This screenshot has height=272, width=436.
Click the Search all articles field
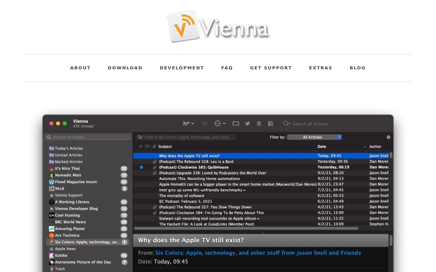335,124
